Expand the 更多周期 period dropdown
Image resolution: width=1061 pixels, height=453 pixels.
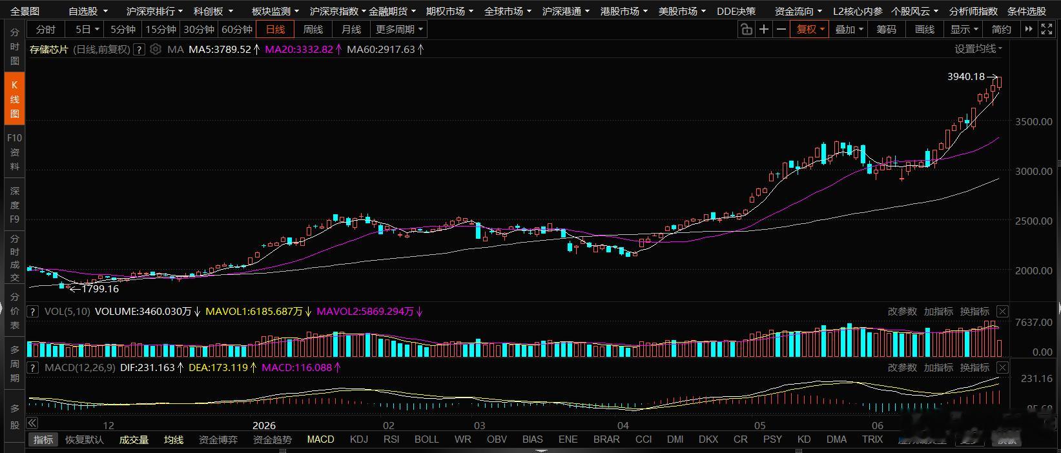pos(399,29)
